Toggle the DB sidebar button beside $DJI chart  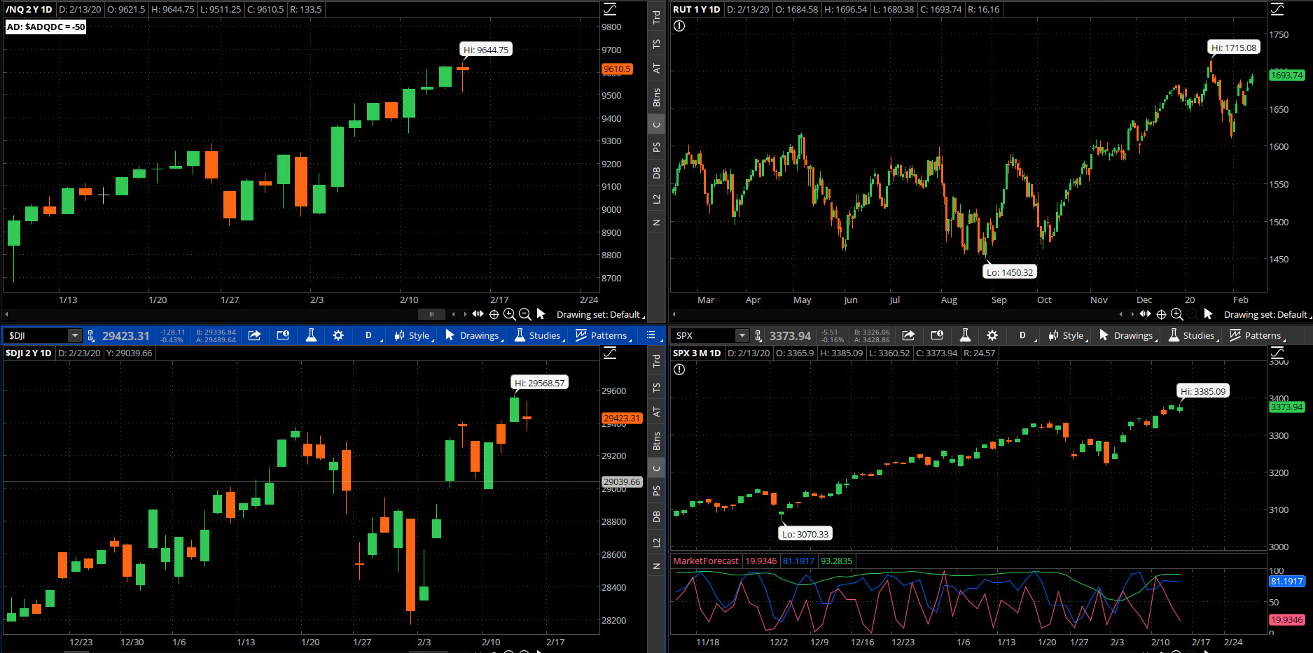(x=656, y=517)
